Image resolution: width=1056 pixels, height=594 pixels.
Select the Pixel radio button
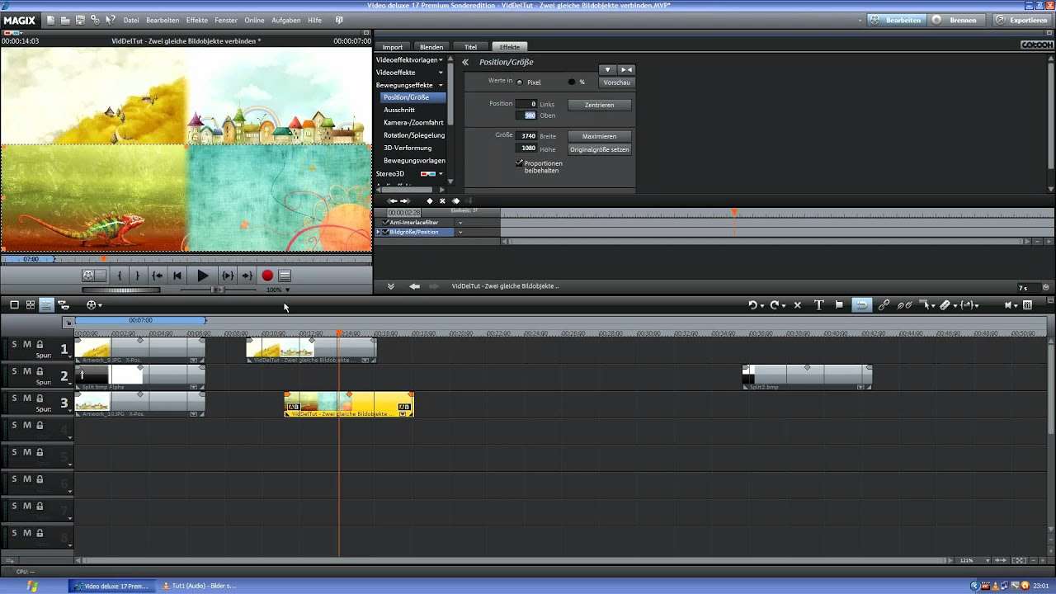click(520, 82)
